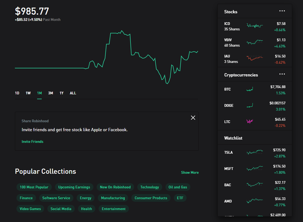Click the -0.22% LTC change
This screenshot has height=222, width=303.
[280, 126]
